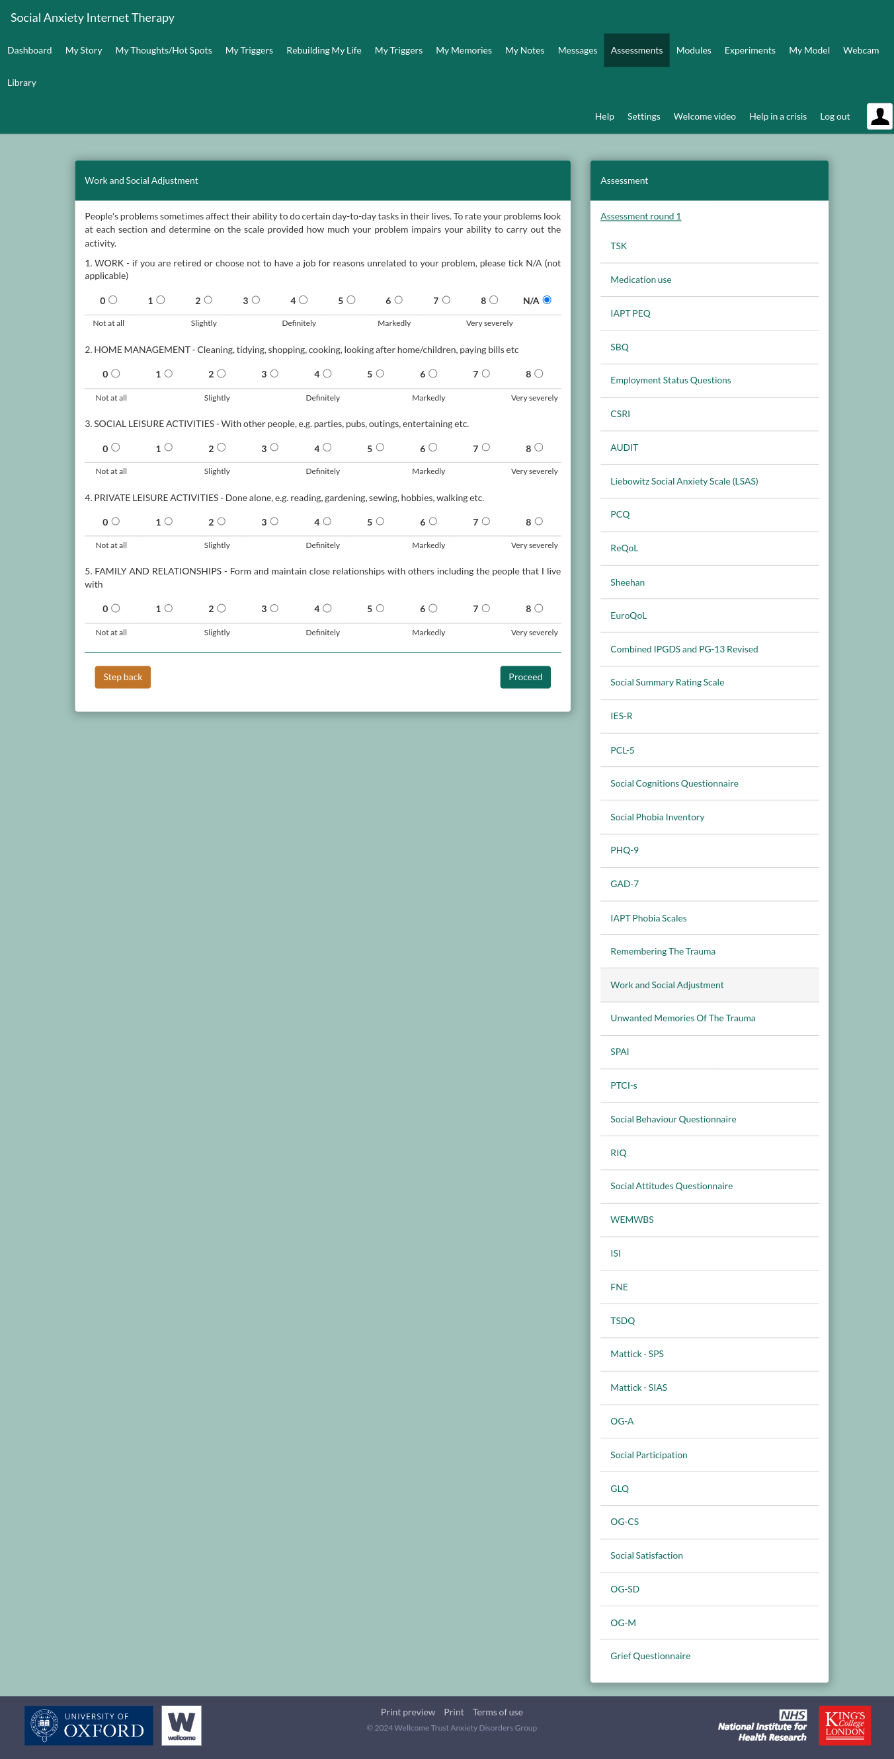Open My Thoughts/Hot Spots page
The image size is (894, 1759).
point(163,50)
